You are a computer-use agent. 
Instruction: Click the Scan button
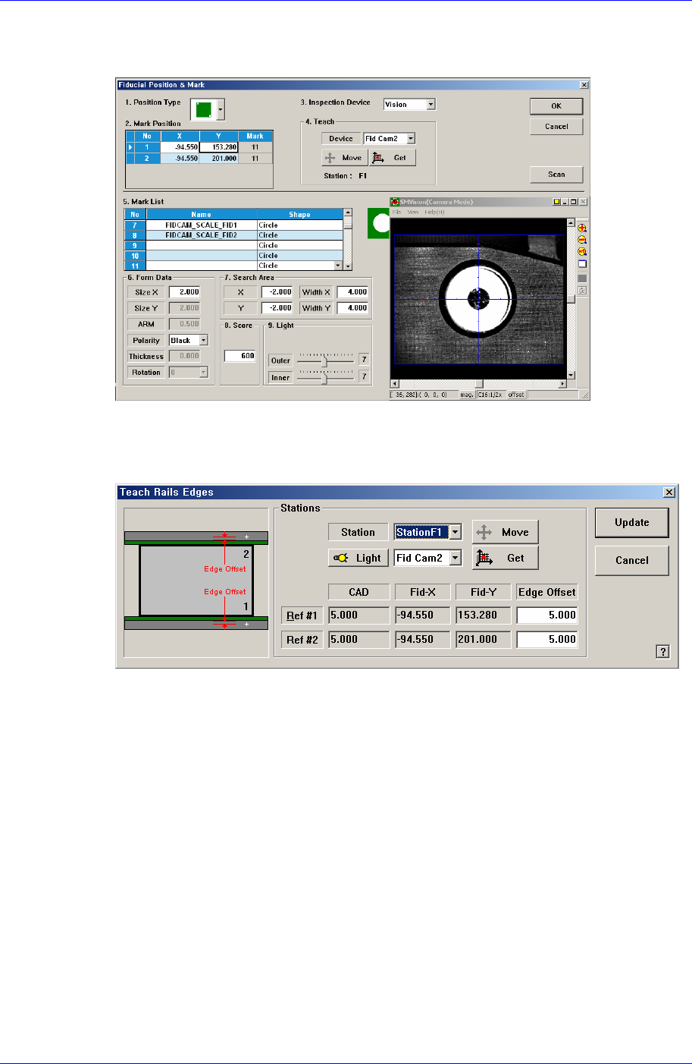coord(556,174)
